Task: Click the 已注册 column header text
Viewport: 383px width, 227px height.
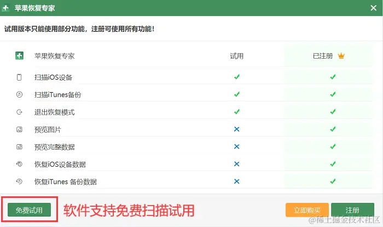Action: 323,56
